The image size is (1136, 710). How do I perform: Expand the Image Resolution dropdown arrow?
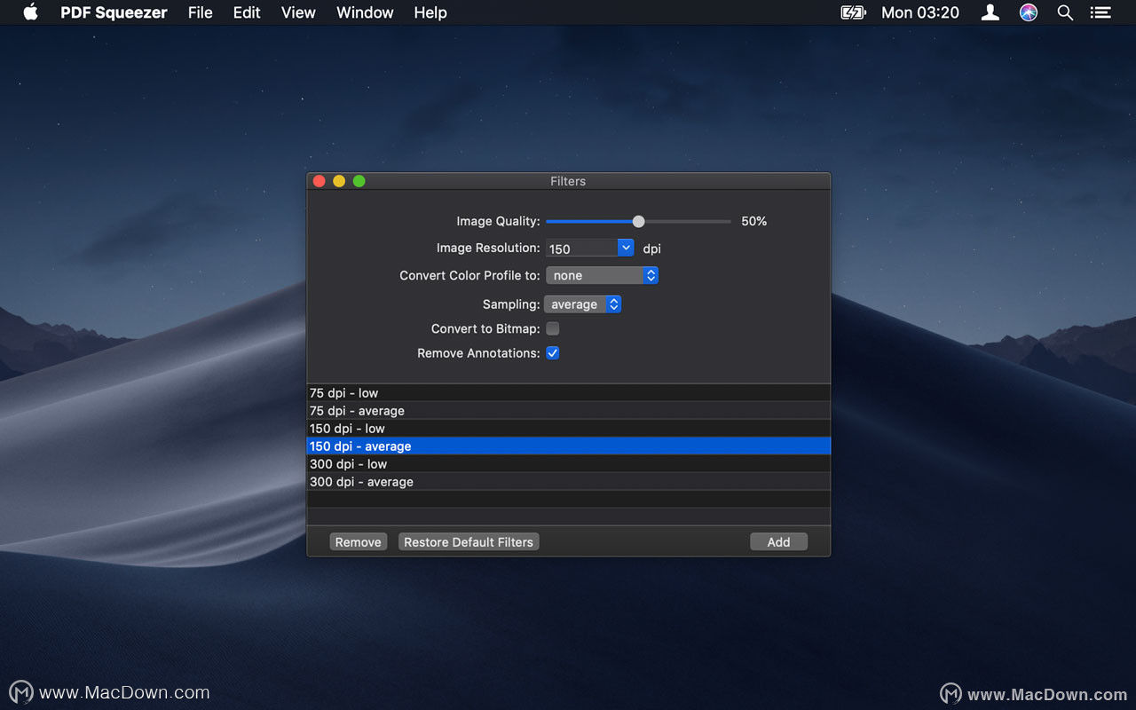click(626, 248)
